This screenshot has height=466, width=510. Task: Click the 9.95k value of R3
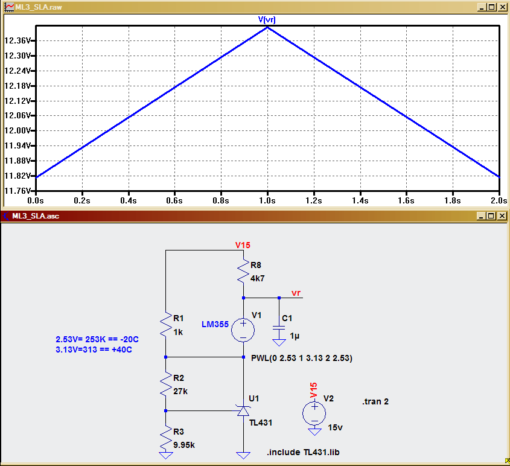[x=184, y=445]
